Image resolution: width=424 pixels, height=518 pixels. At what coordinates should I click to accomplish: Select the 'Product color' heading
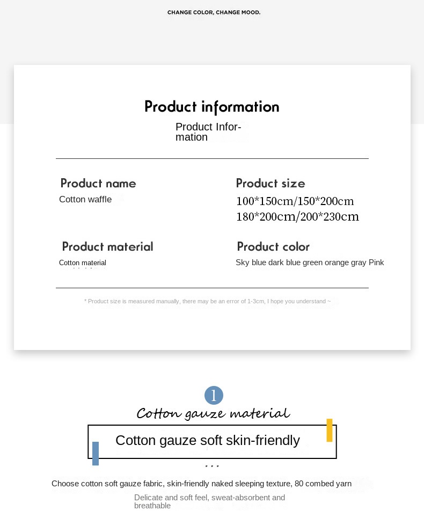tap(273, 246)
